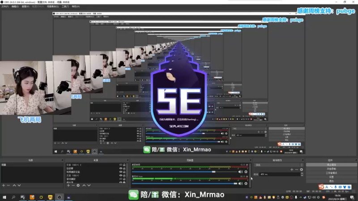Select the scene entry in Scenes list

[x=32, y=165]
